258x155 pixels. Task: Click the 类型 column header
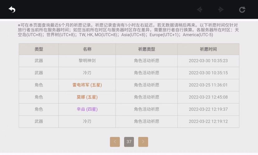click(x=39, y=49)
